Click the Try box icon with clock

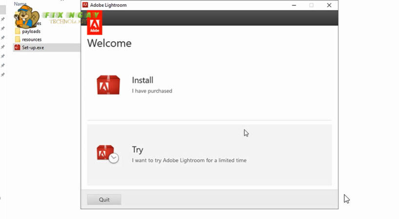pyautogui.click(x=107, y=153)
